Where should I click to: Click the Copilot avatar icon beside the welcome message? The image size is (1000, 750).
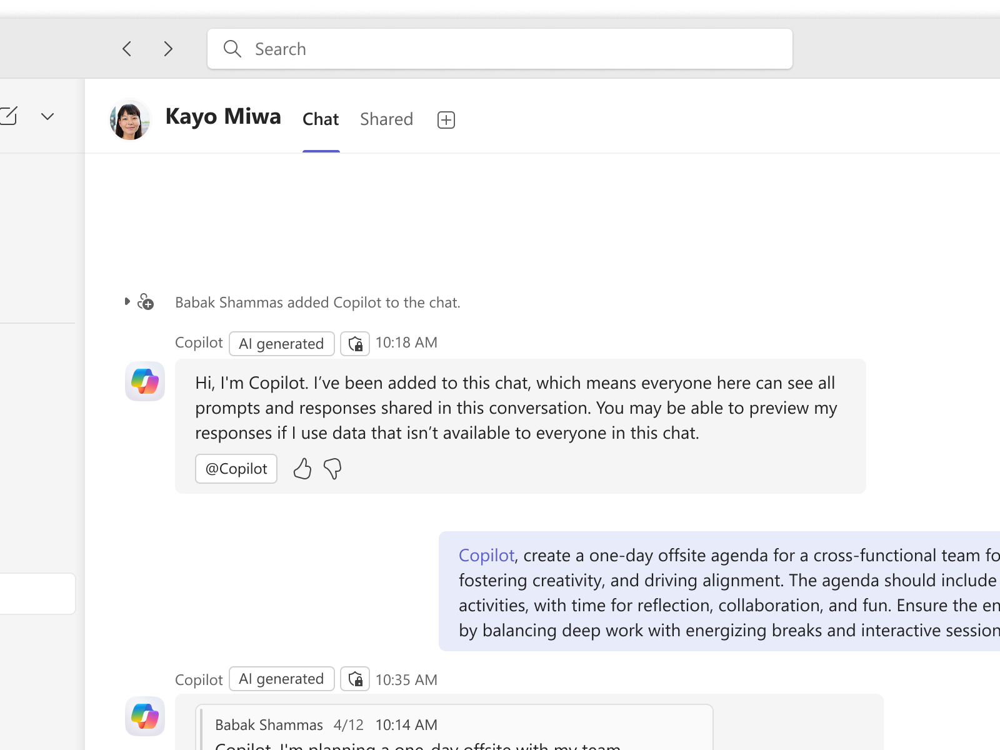pos(144,381)
